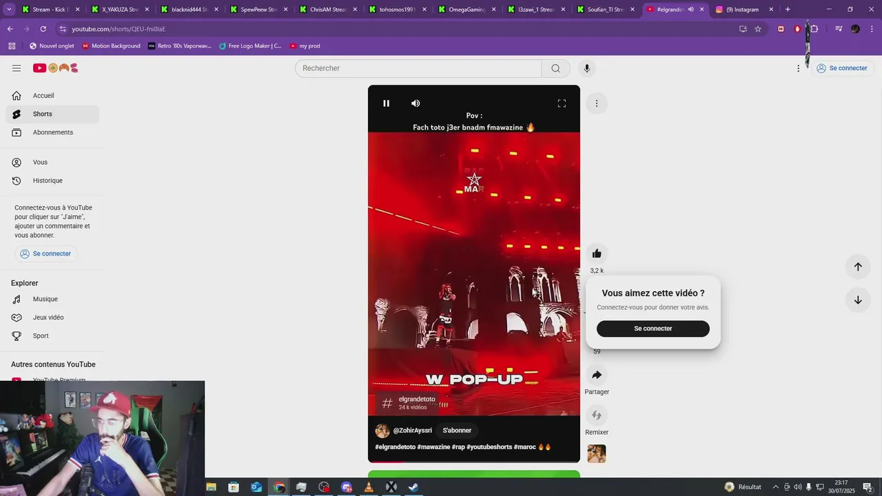Go to the previous Short with up arrow
This screenshot has width=882, height=496.
pyautogui.click(x=858, y=267)
